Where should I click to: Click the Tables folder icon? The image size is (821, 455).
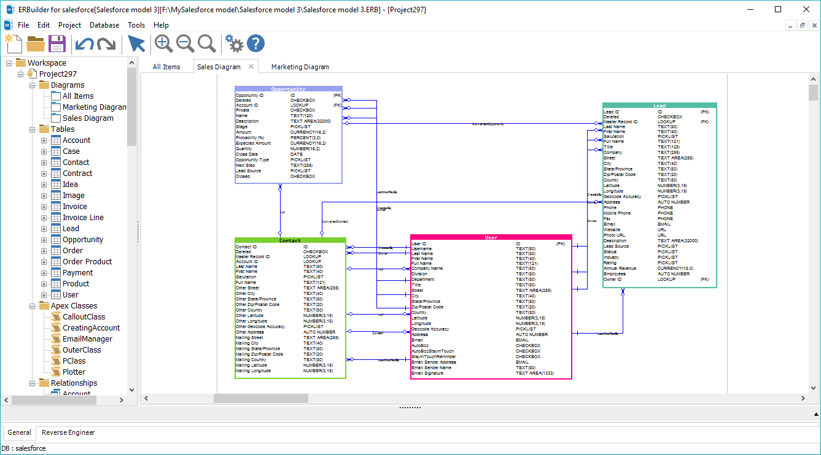point(44,129)
